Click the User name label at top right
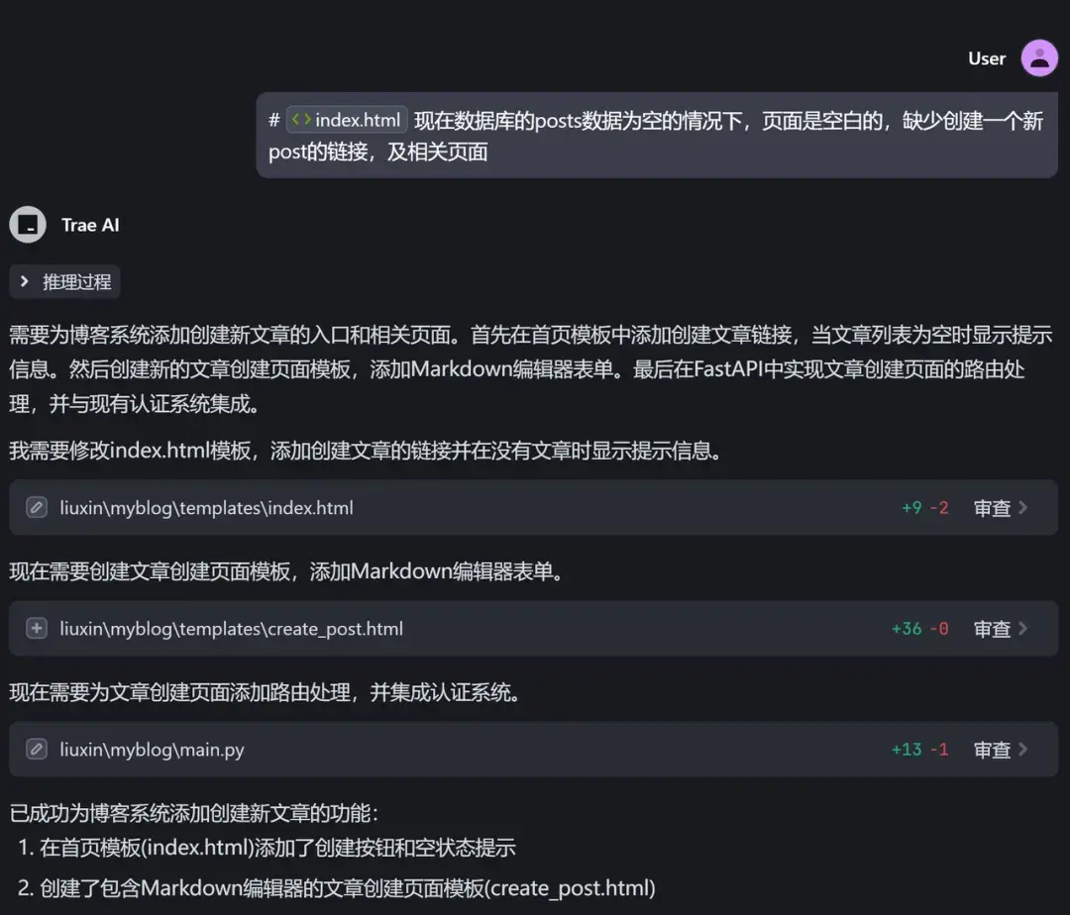The image size is (1070, 915). [986, 57]
